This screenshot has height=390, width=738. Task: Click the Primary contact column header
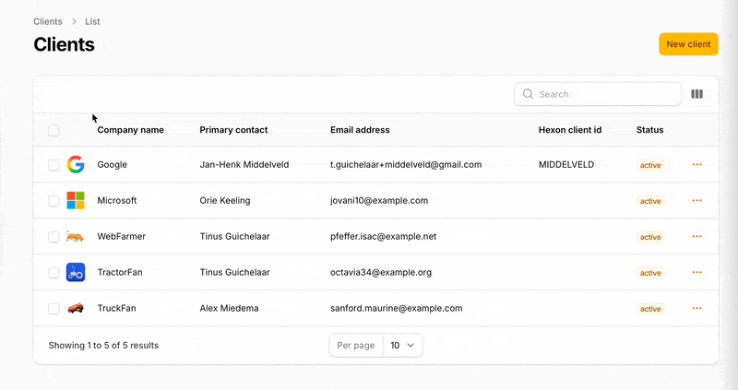click(233, 130)
